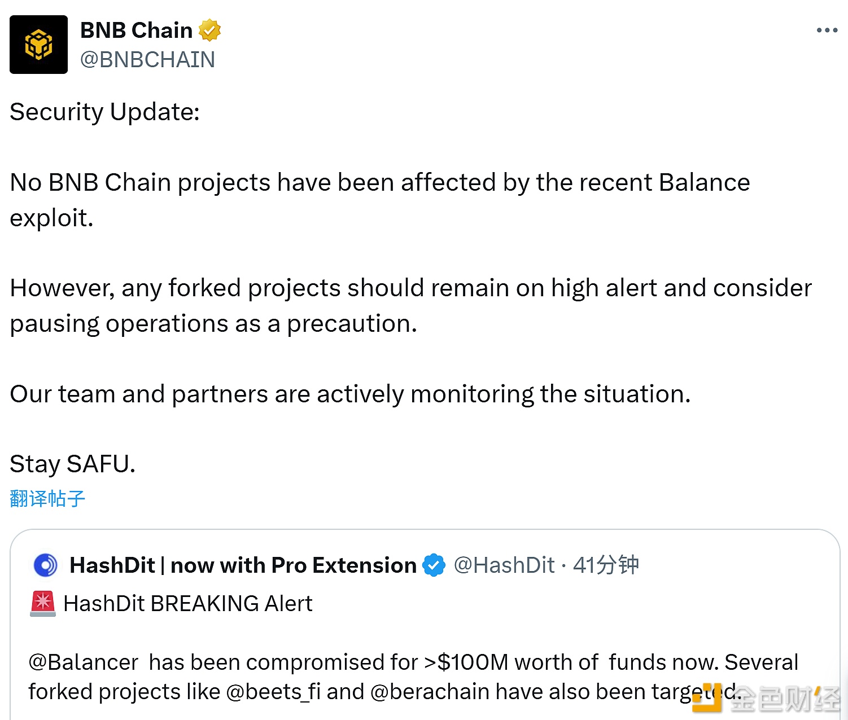The image size is (848, 720).
Task: Click the HashDit profile avatar
Action: click(x=44, y=565)
